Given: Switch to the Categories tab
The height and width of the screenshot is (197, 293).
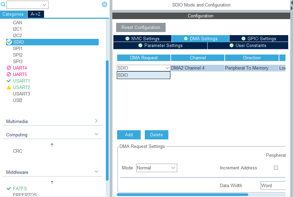Looking at the screenshot, I should point(13,14).
